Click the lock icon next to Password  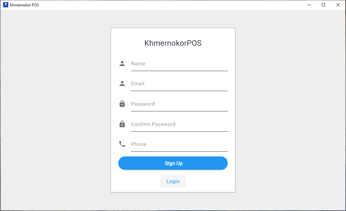[122, 104]
